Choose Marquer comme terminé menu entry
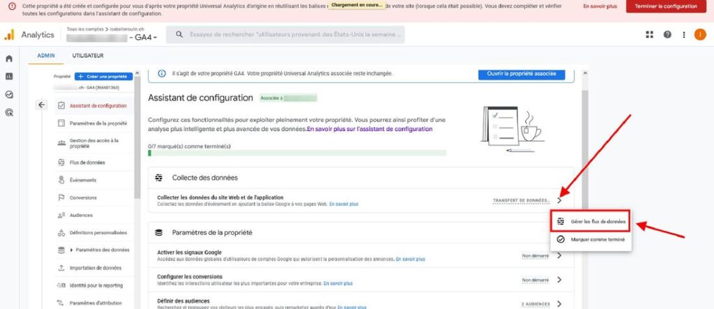Image resolution: width=714 pixels, height=309 pixels. click(x=591, y=239)
